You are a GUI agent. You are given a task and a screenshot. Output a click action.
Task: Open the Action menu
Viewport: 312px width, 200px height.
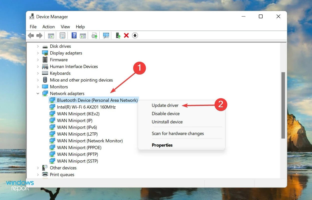(48, 27)
